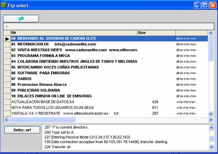Select the 06 SOFTWARE PARA EMISORAS folder
The width and height of the screenshot is (218, 154).
coord(40,73)
